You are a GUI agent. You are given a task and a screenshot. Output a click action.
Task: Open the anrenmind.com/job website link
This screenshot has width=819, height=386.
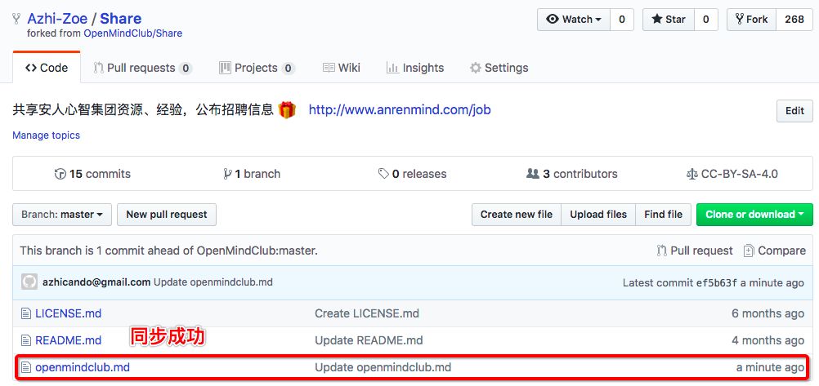coord(400,110)
